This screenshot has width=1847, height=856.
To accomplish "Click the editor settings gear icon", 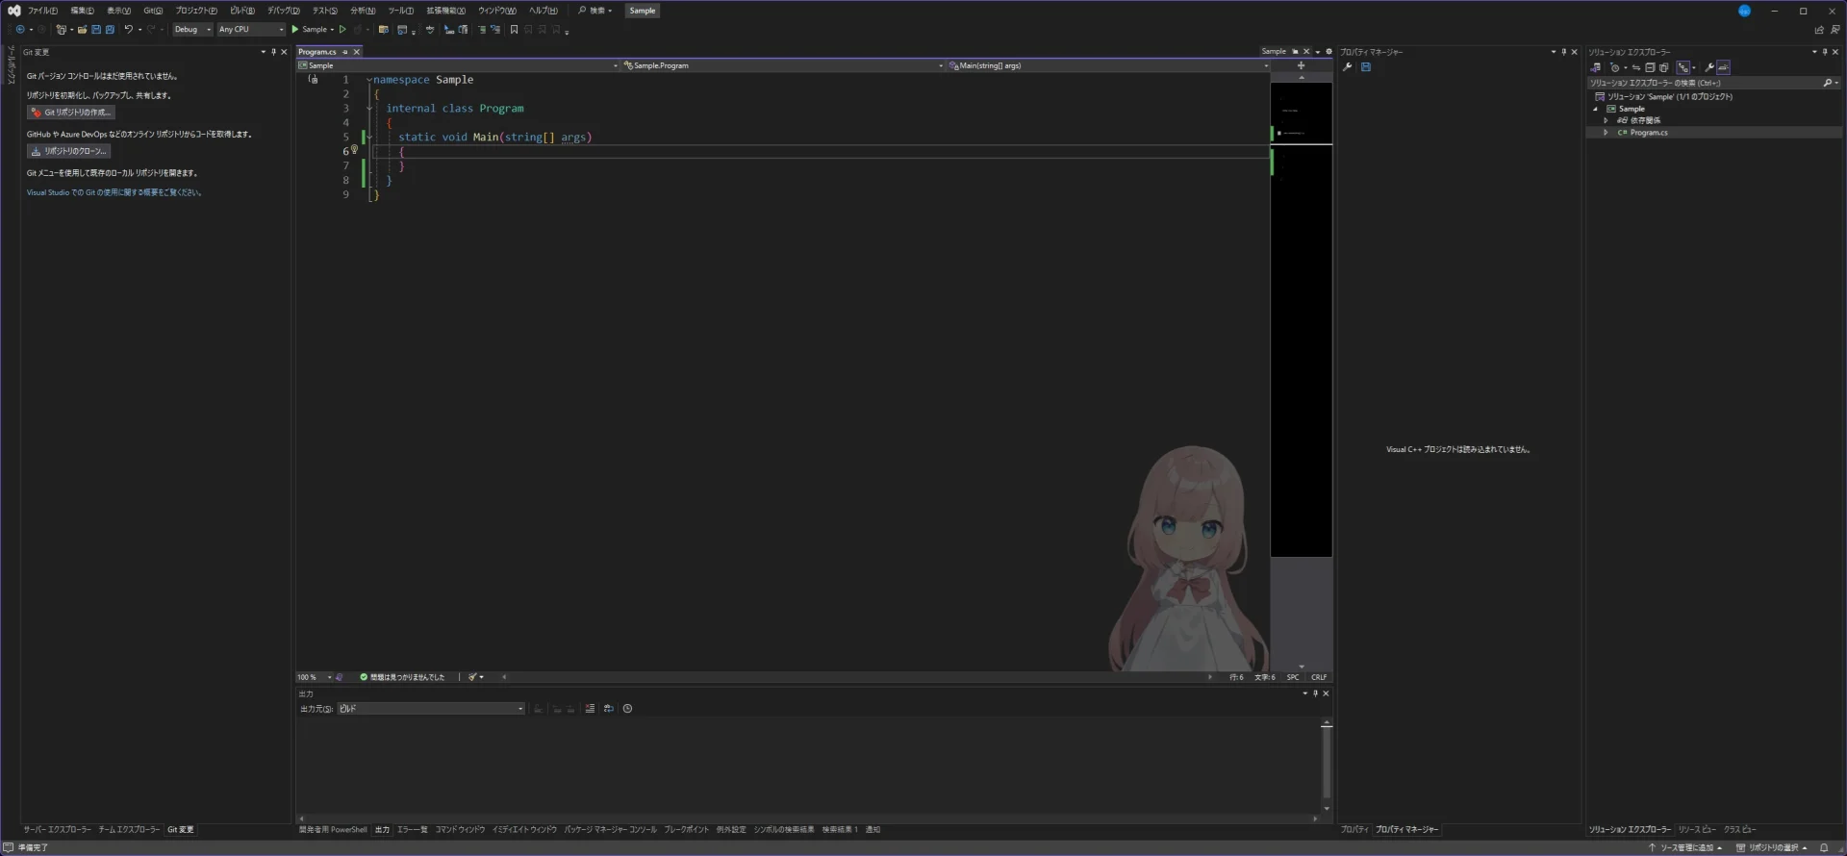I will pyautogui.click(x=1329, y=52).
